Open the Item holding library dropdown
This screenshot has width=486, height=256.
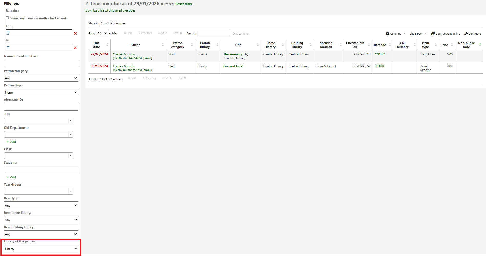pyautogui.click(x=41, y=234)
